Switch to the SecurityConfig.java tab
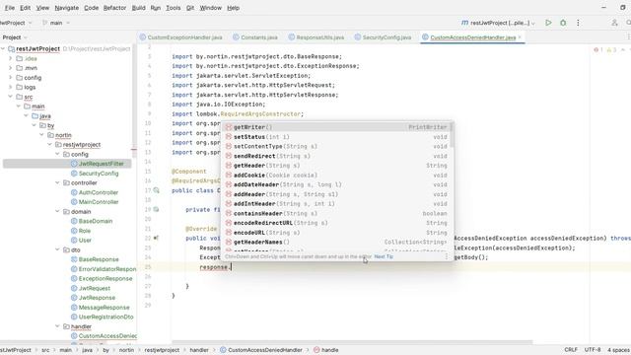Image resolution: width=631 pixels, height=355 pixels. [x=384, y=37]
